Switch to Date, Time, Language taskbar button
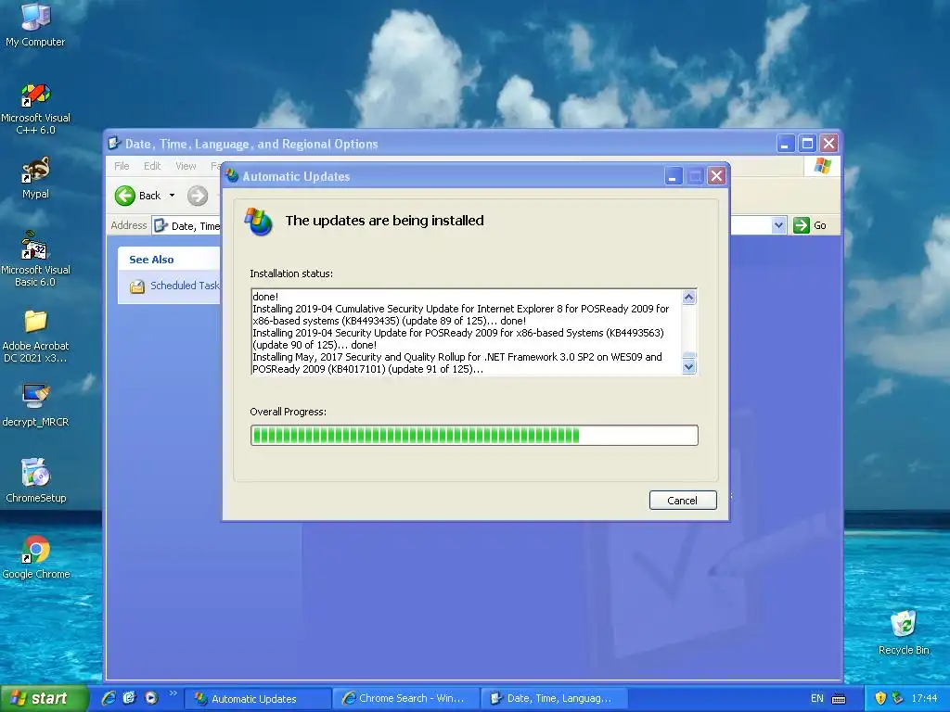950x712 pixels. (554, 699)
